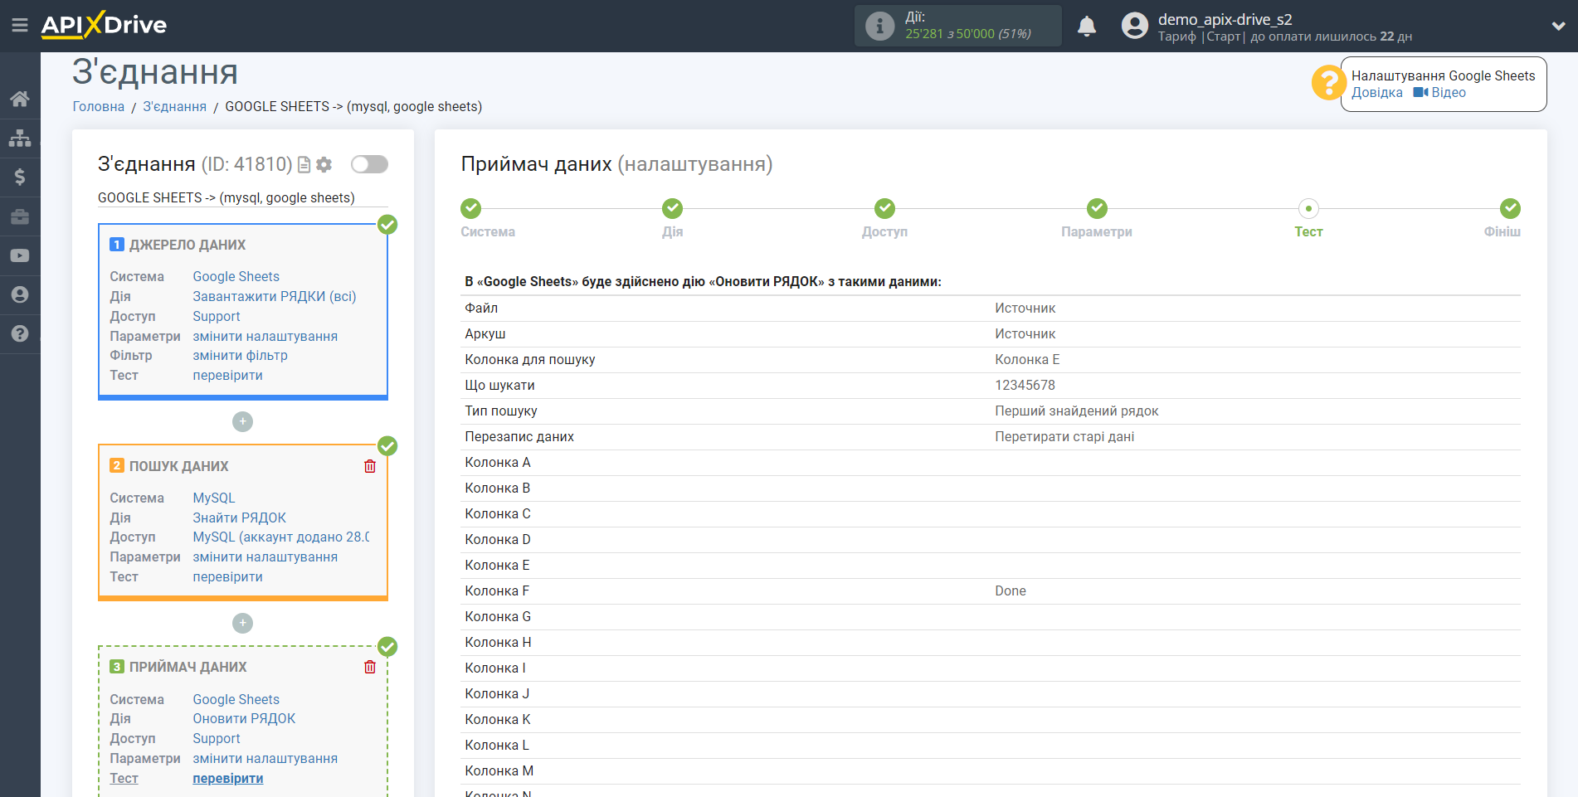Screen dimensions: 1578x797
Task: Select the Перетирати старі дані value
Action: [1064, 436]
